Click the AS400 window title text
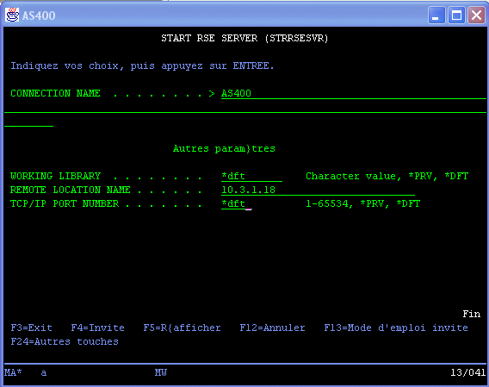Viewport: 489px width, 387px height. point(39,16)
